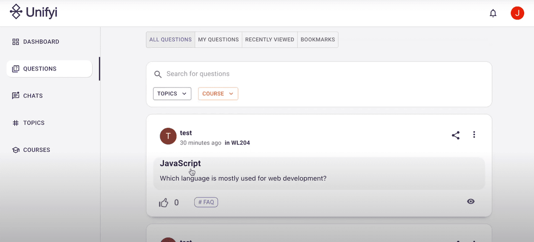
Task: Click the test user avatar T
Action: click(x=168, y=136)
